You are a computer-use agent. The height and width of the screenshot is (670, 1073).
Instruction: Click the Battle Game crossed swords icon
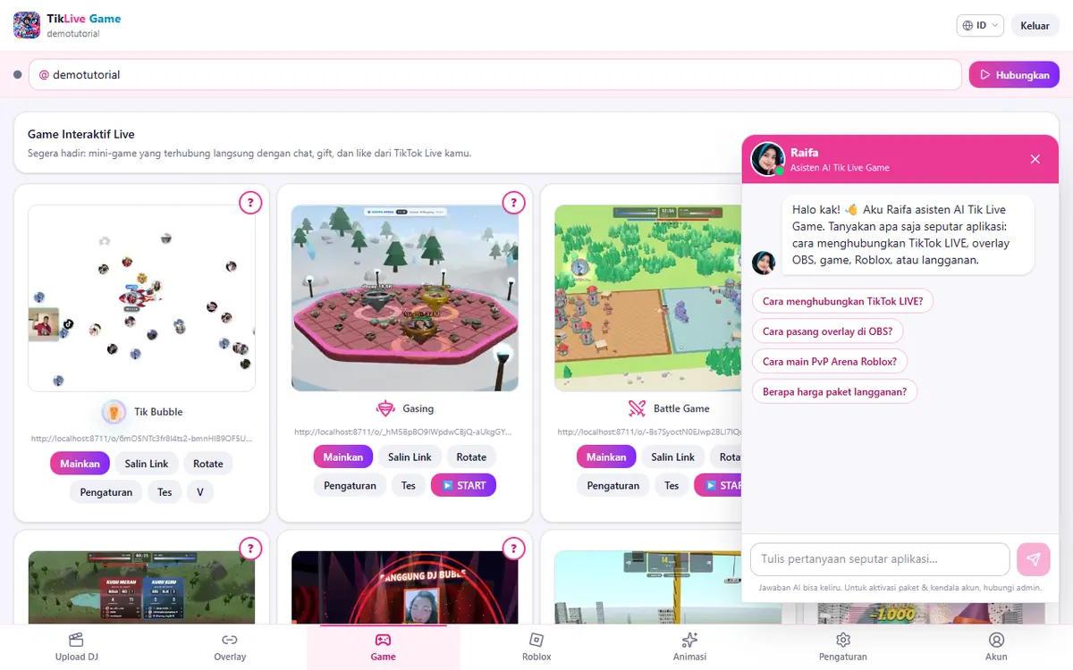coord(637,408)
